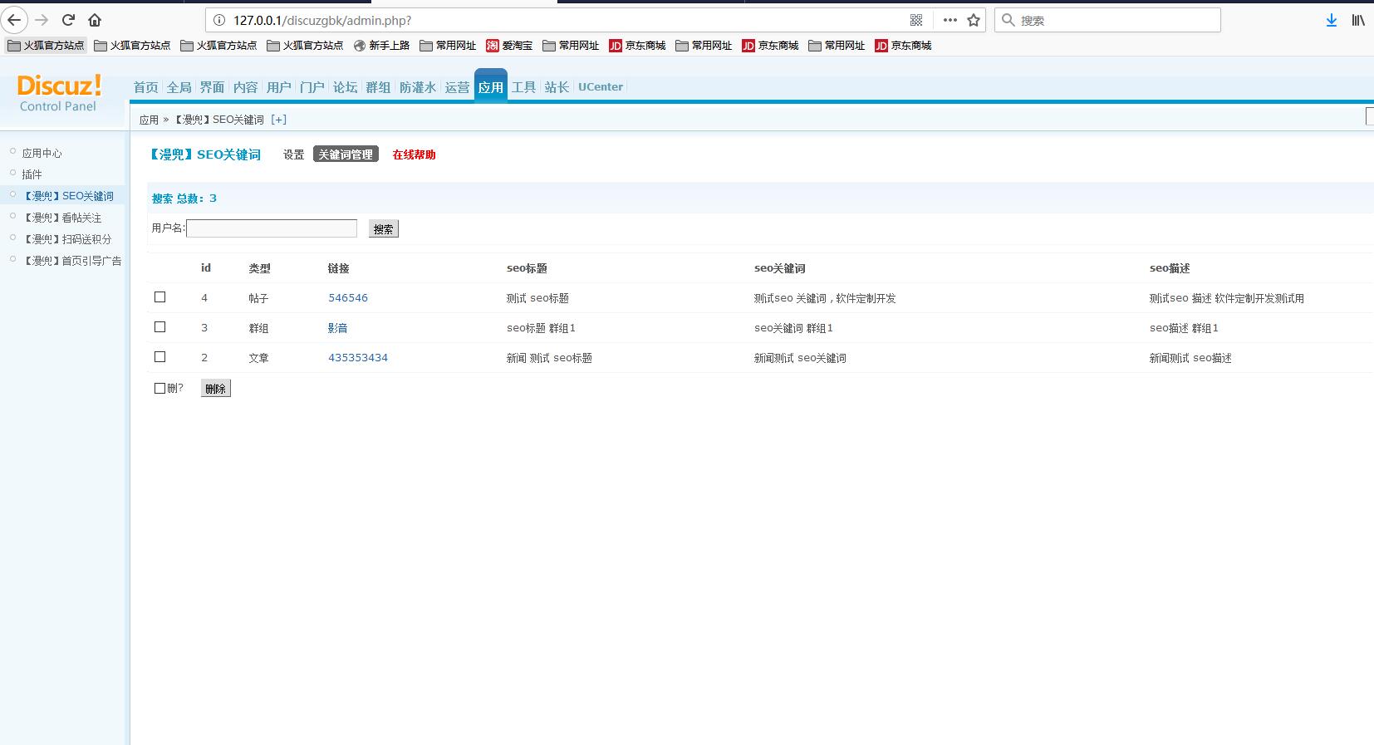Screen dimensions: 1374x745
Task: Tick the checkbox for row id 3
Action: (160, 327)
